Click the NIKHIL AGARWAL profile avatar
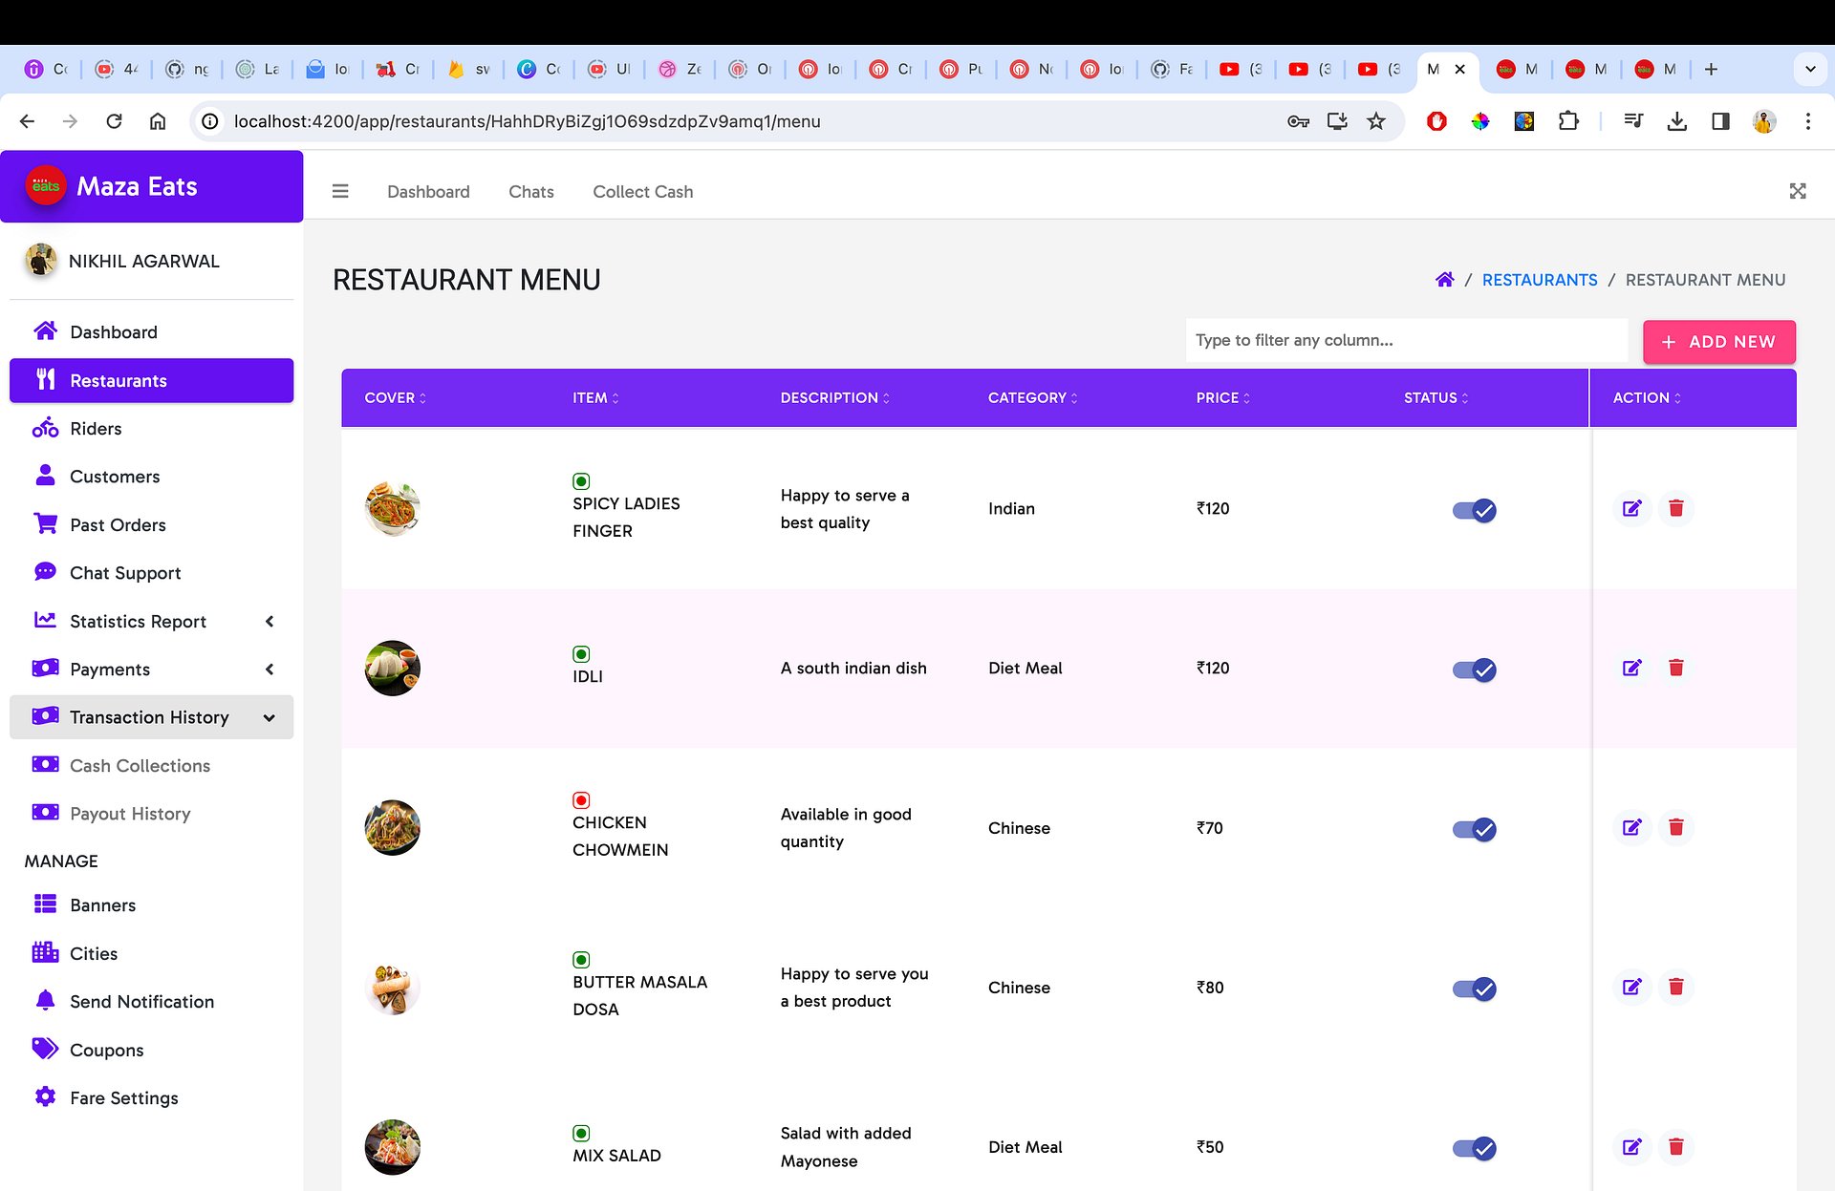 (x=41, y=260)
